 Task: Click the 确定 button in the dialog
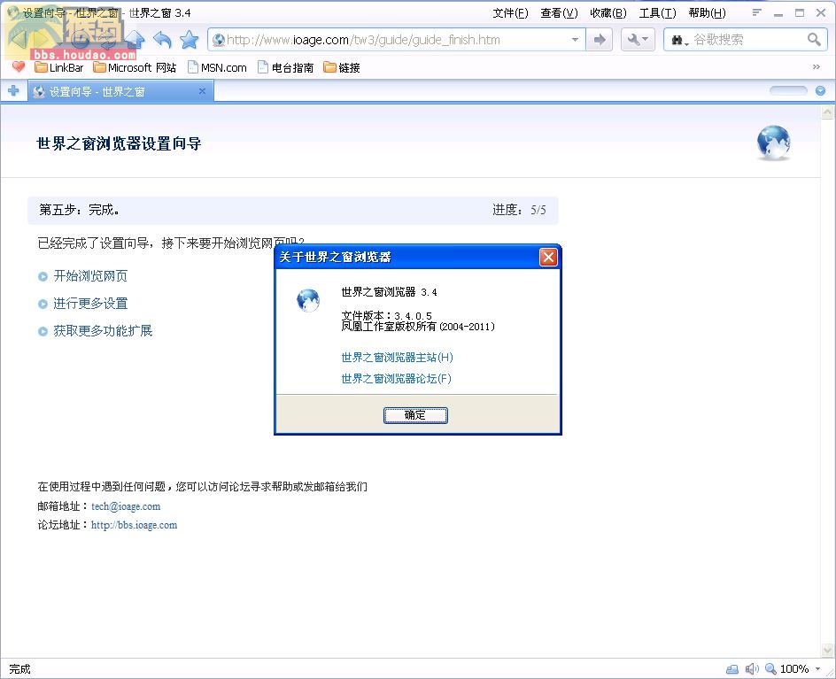tap(415, 415)
